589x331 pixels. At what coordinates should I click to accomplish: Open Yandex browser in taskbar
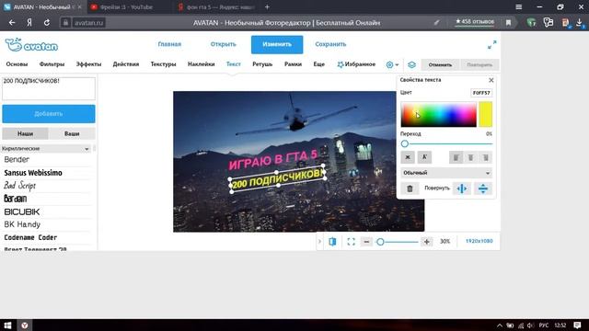(x=25, y=325)
